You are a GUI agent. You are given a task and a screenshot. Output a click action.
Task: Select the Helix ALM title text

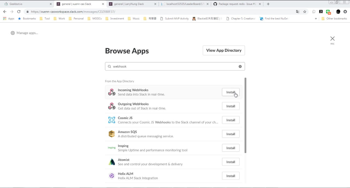(126, 174)
